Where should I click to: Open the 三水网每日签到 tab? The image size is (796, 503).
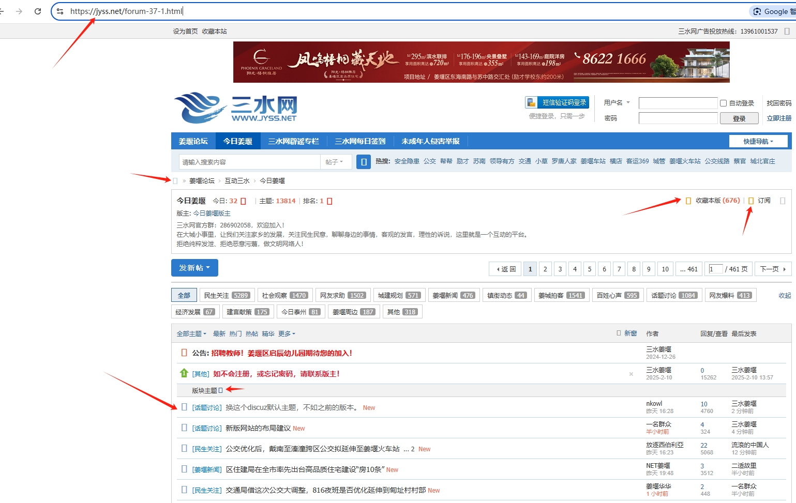pyautogui.click(x=360, y=141)
